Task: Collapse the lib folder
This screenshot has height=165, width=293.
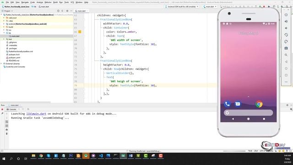Action: click(4, 33)
